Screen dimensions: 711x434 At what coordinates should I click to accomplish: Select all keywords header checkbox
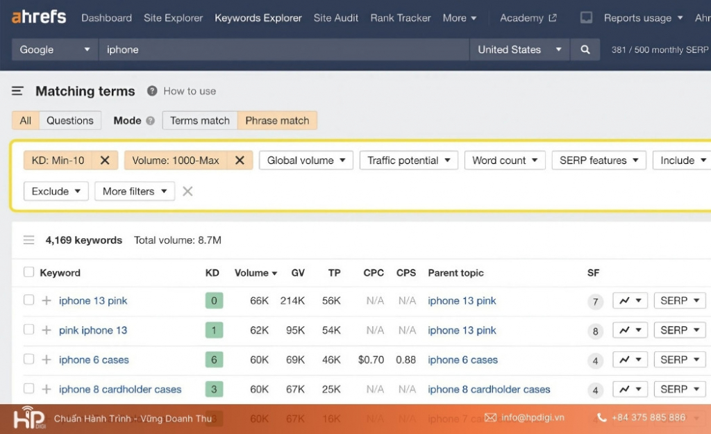pos(28,272)
